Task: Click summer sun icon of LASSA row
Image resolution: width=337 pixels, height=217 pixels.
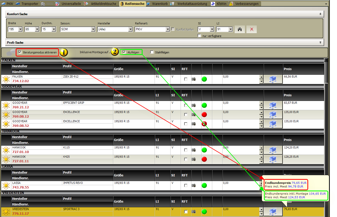Action: pos(6,186)
